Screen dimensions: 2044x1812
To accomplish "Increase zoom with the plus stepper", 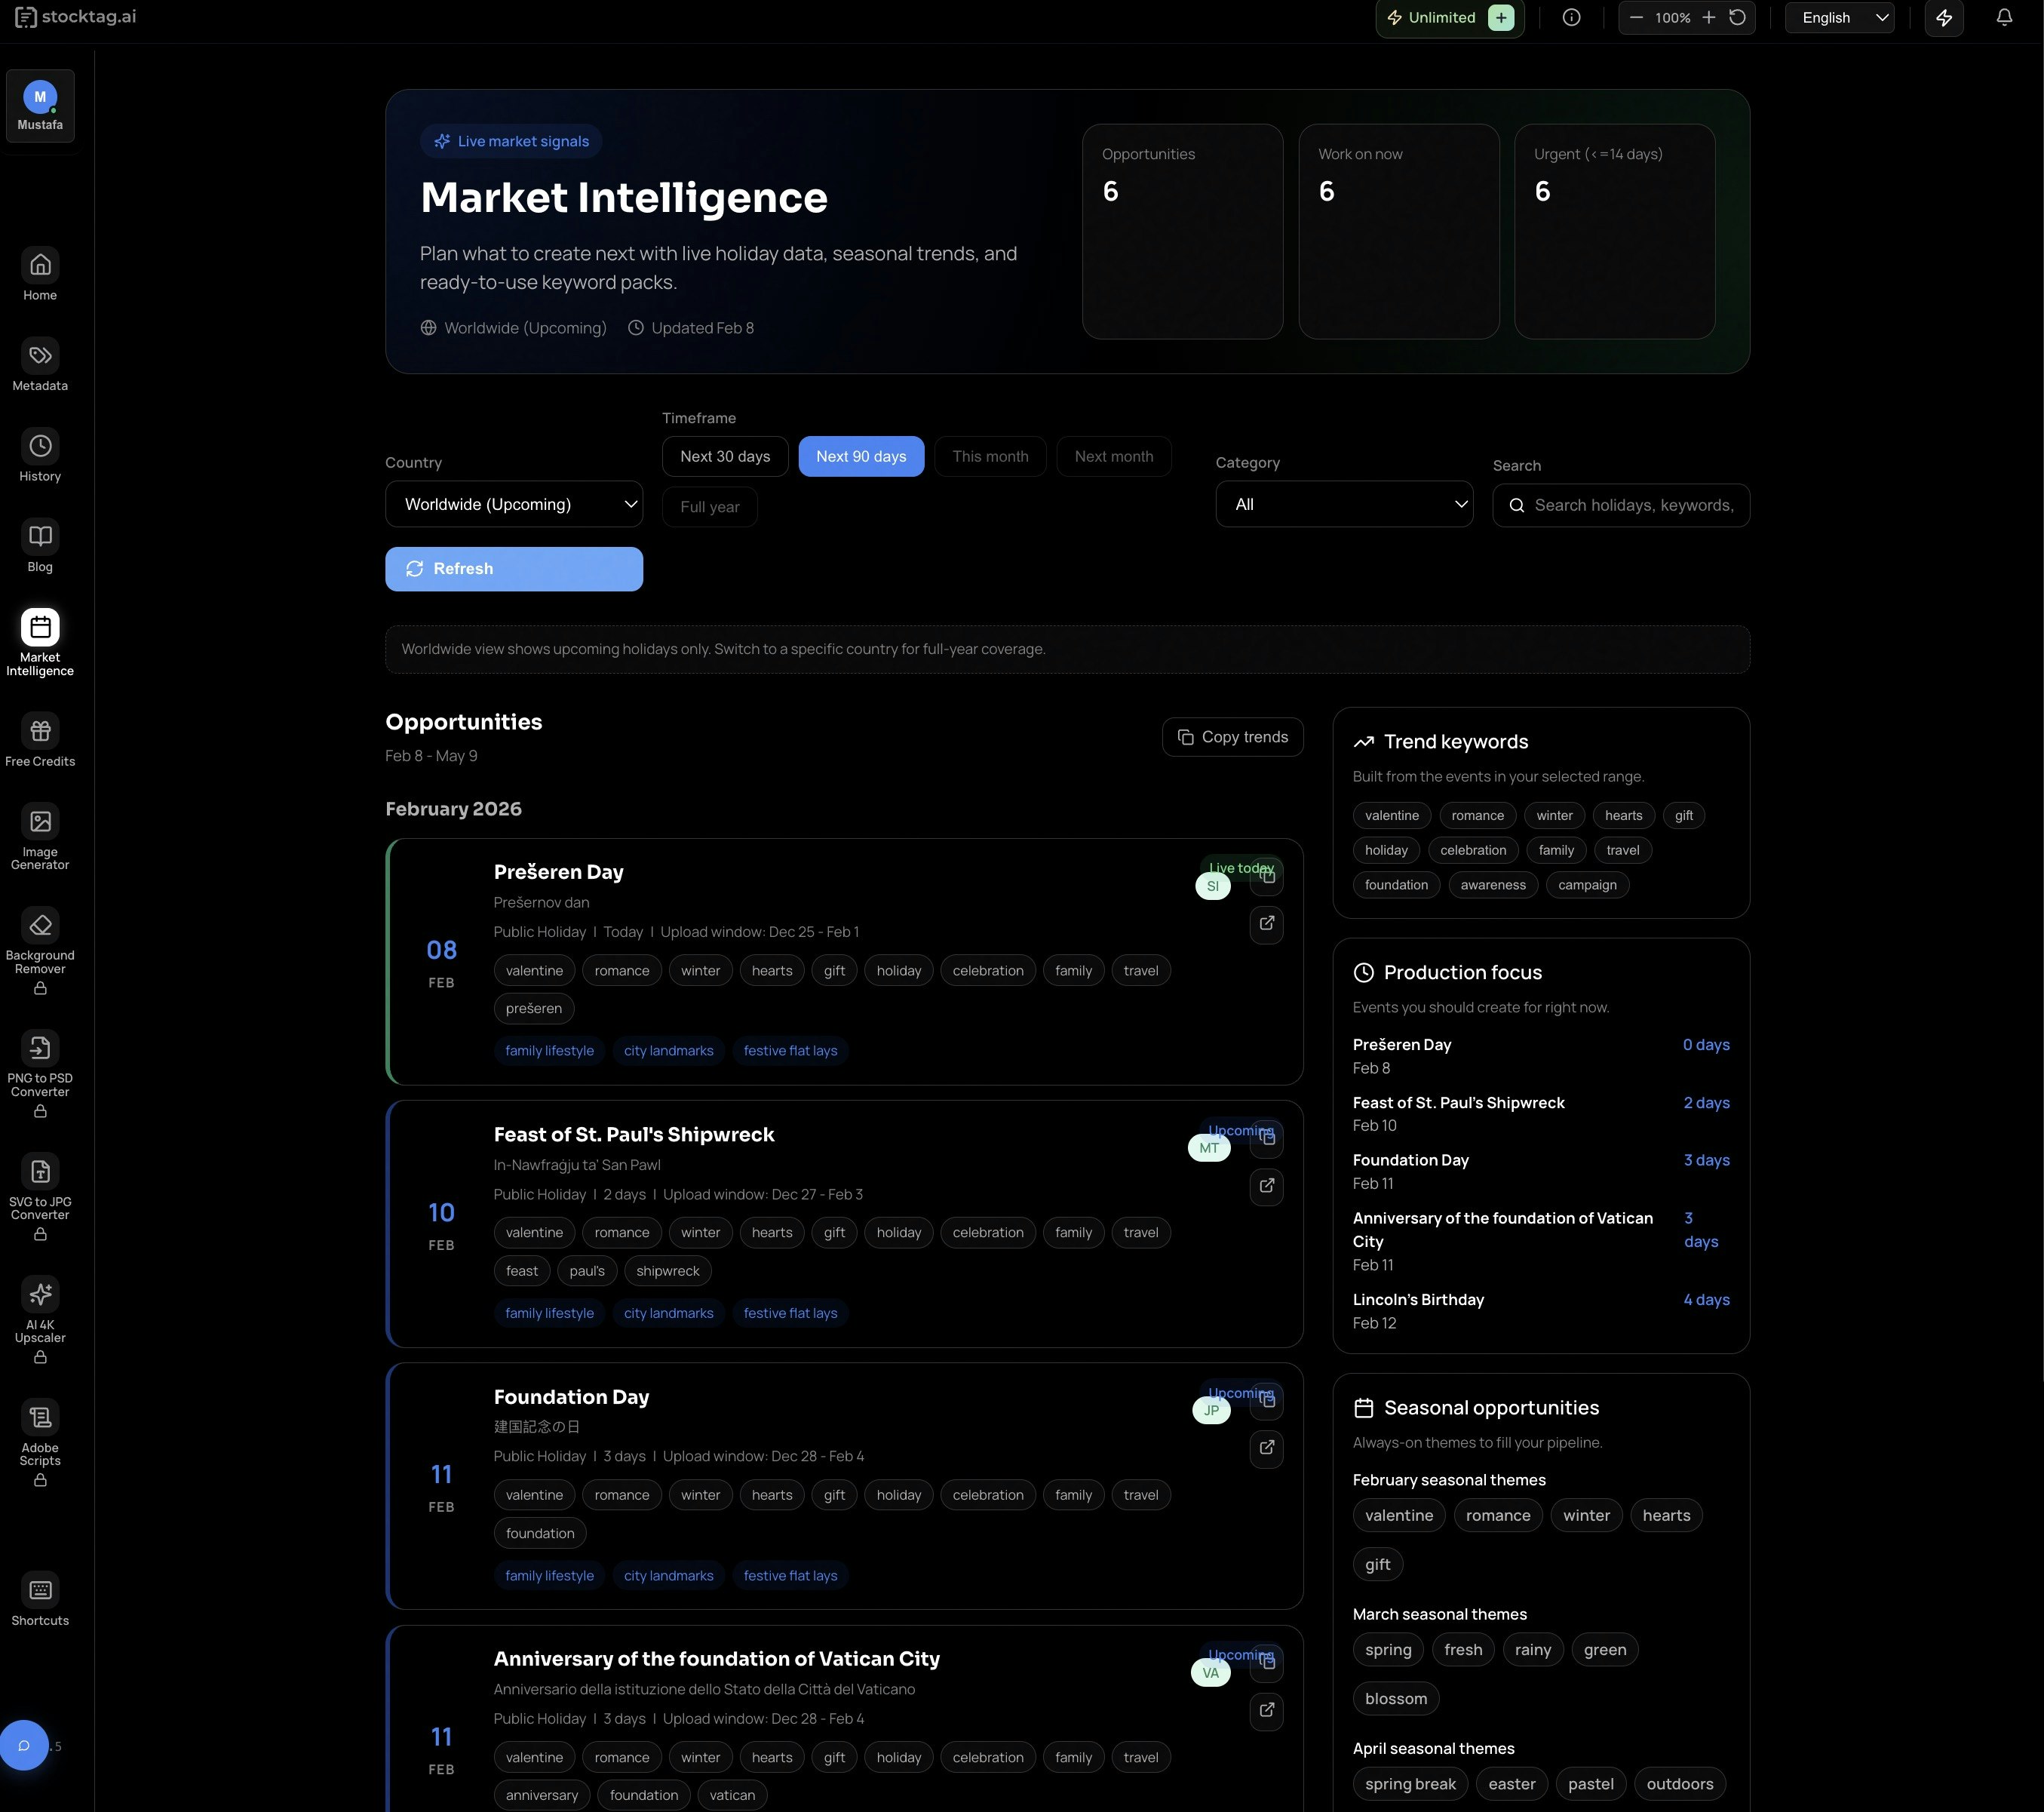I will click(1709, 17).
